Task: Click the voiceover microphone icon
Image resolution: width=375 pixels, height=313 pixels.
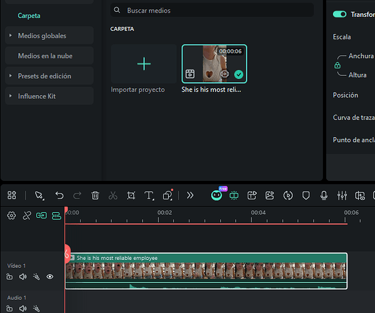Action: [324, 195]
